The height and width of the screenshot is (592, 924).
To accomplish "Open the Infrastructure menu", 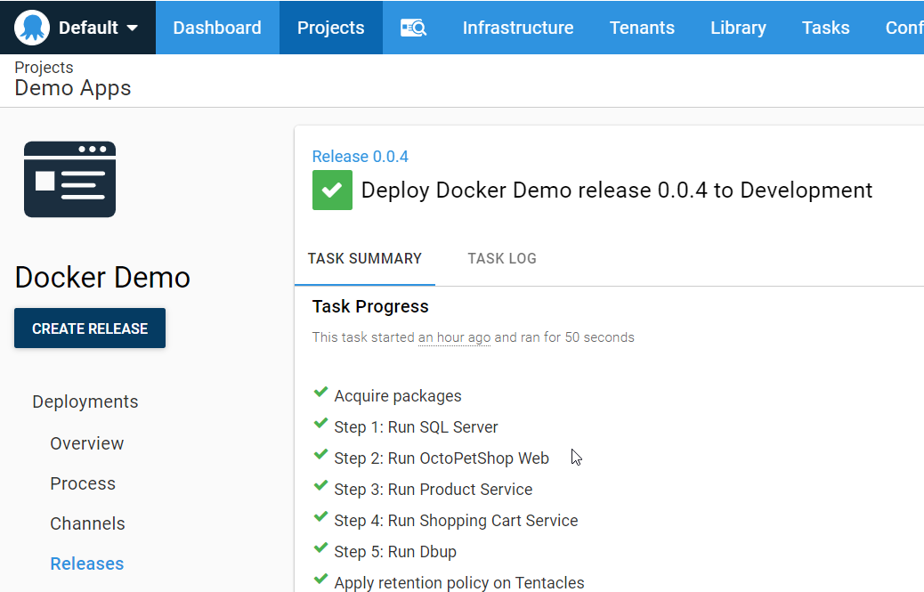I will pos(517,28).
